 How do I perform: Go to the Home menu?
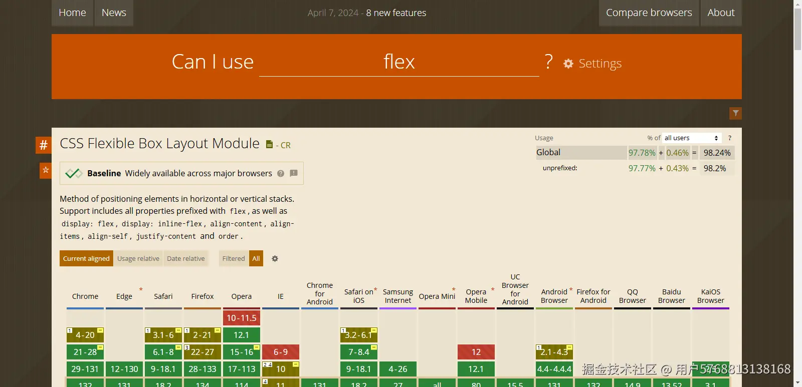tap(72, 13)
